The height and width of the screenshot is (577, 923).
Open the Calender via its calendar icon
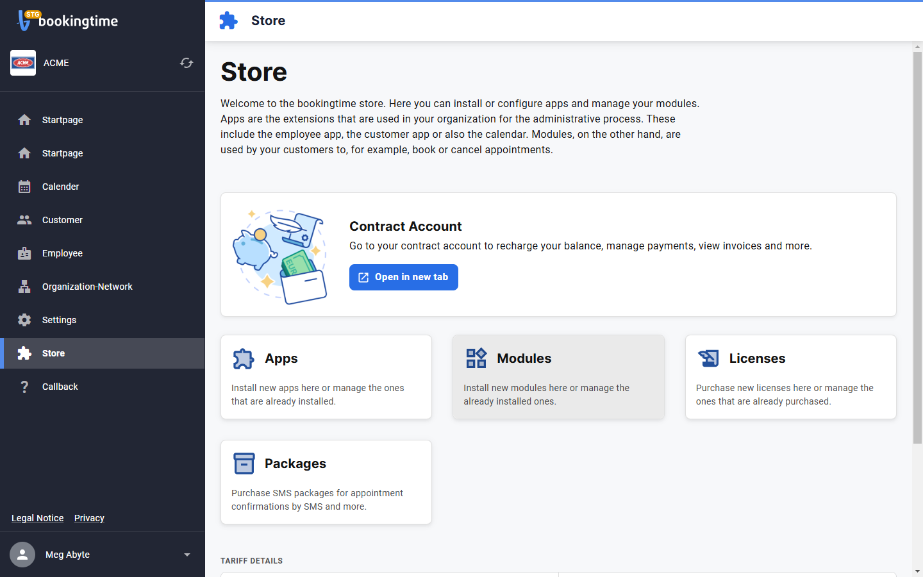point(24,187)
